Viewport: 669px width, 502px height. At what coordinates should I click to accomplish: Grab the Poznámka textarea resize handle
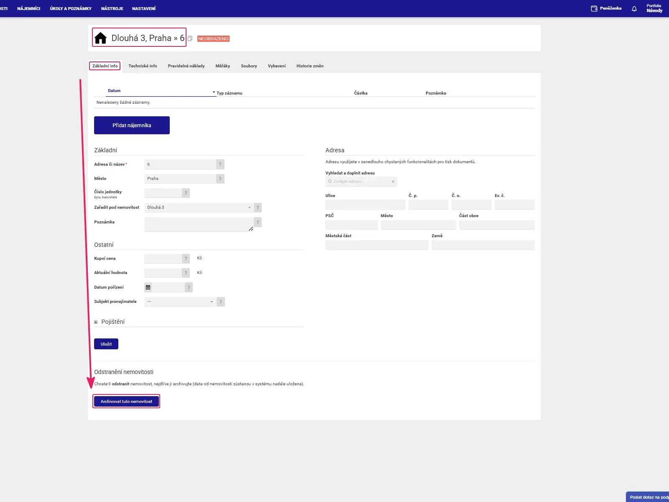pyautogui.click(x=251, y=229)
